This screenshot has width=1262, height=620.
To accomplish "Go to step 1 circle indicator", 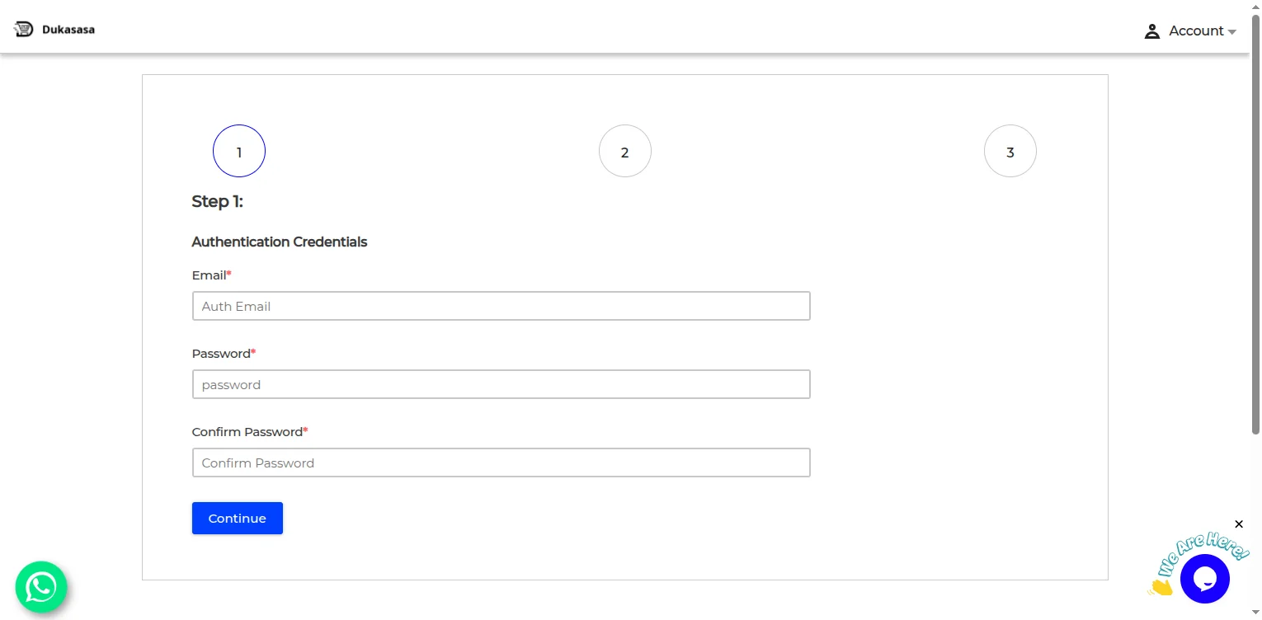I will [x=239, y=151].
